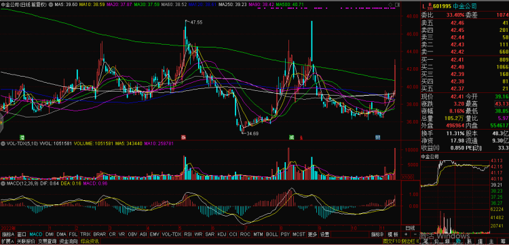Click the plus zoom-in button
Image resolution: width=509 pixels, height=245 pixels.
pos(406,234)
